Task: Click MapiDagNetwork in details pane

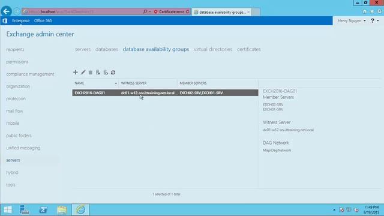Action: tap(277, 151)
